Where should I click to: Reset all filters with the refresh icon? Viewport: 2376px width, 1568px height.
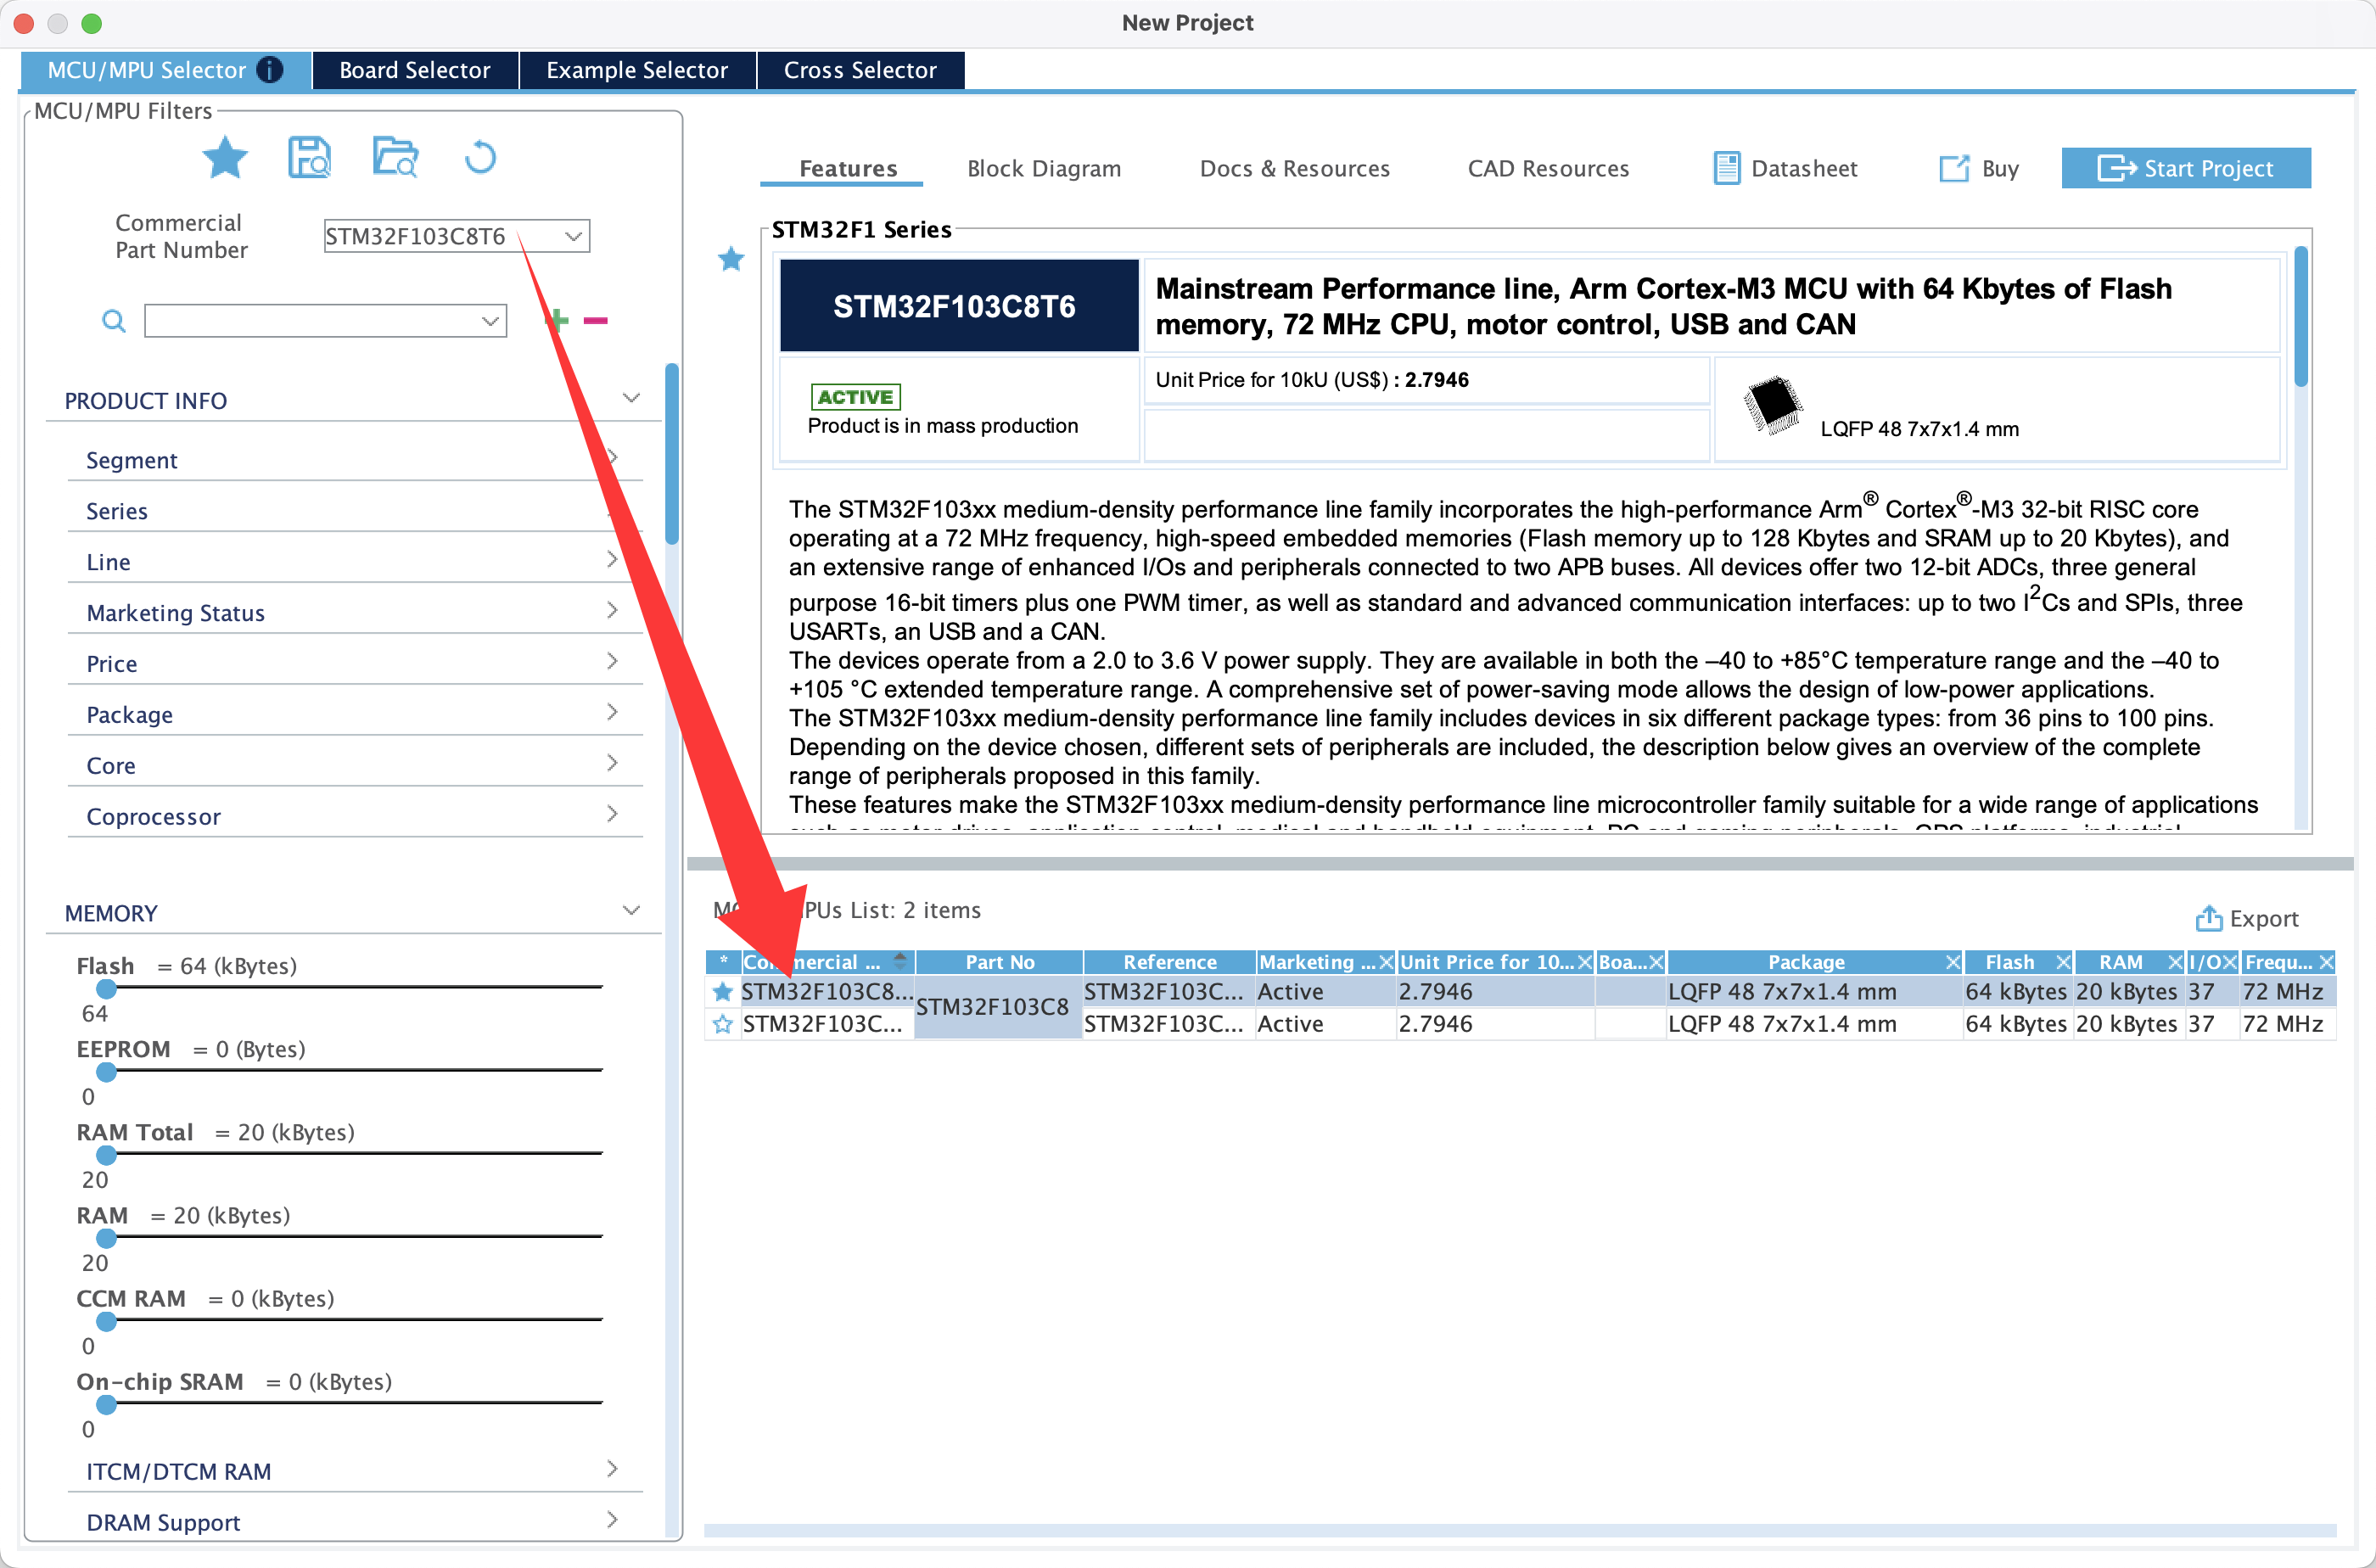(x=480, y=157)
